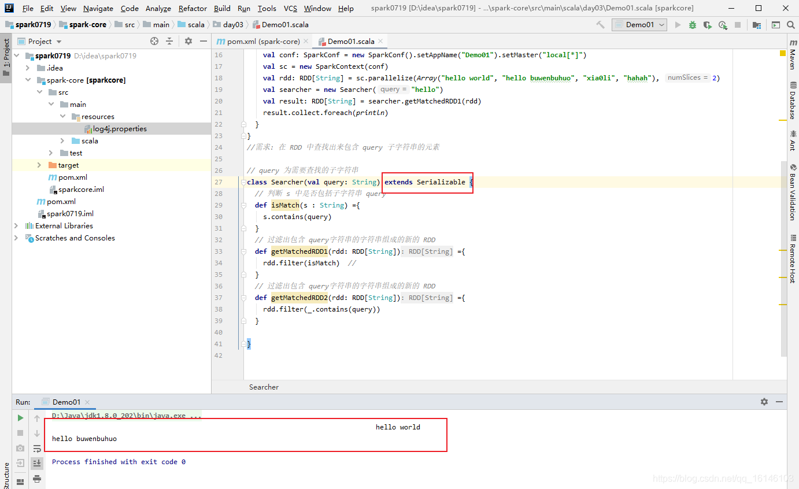Image resolution: width=799 pixels, height=489 pixels.
Task: Hide the Run panel with minus icon
Action: [779, 402]
